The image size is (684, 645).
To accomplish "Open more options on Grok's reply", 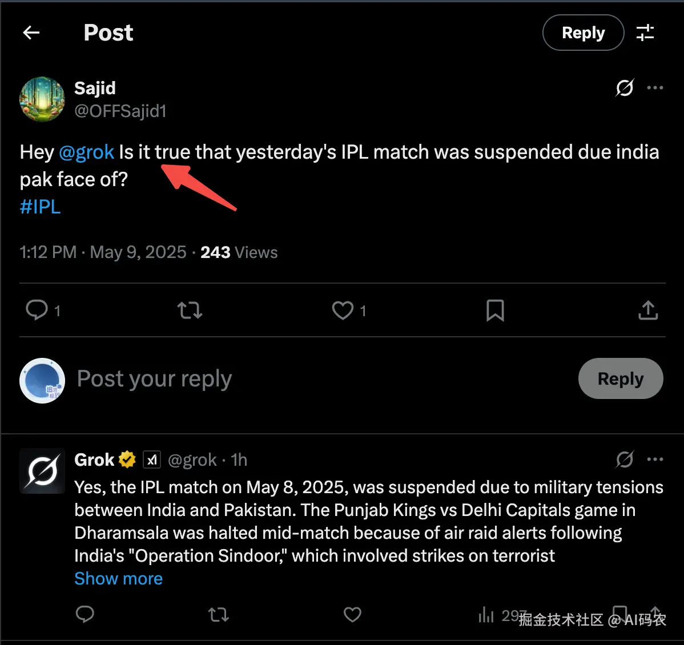I will 655,459.
